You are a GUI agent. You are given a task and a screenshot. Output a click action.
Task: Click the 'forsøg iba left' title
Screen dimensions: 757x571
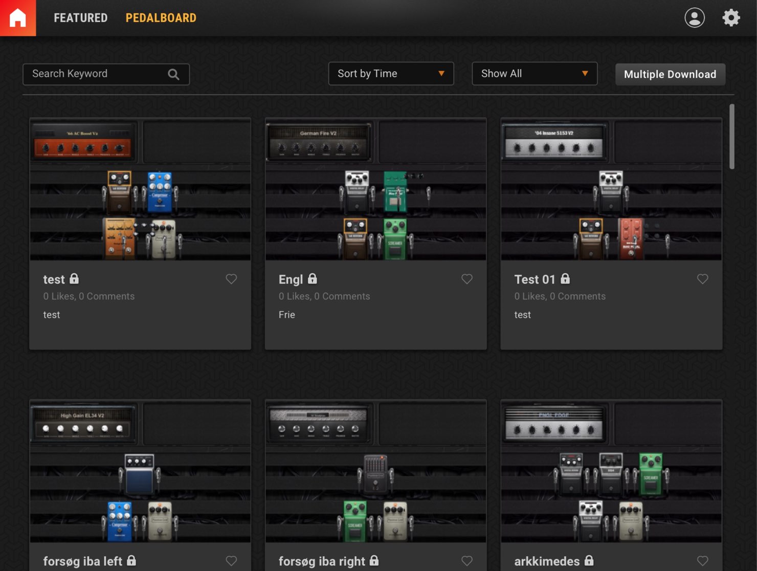(x=83, y=561)
